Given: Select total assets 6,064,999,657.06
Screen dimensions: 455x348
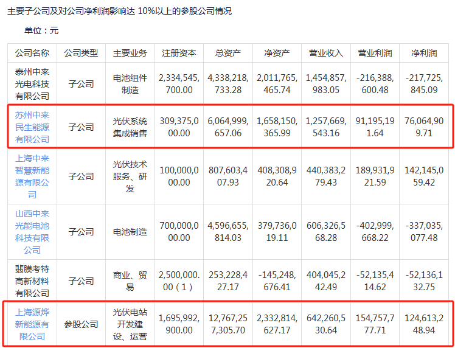Looking at the screenshot, I should 228,127.
